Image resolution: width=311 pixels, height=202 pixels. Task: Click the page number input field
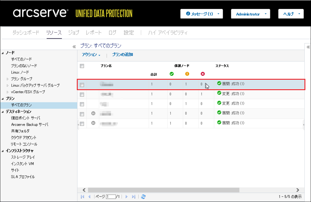click(111, 197)
